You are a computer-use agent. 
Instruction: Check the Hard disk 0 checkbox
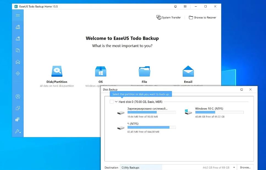(x=112, y=102)
